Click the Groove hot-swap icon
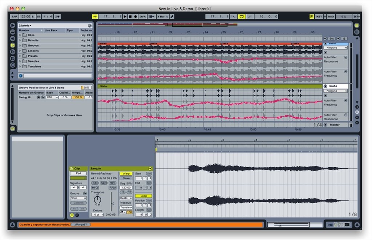Screen dimensions: 372x240 click(x=85, y=193)
